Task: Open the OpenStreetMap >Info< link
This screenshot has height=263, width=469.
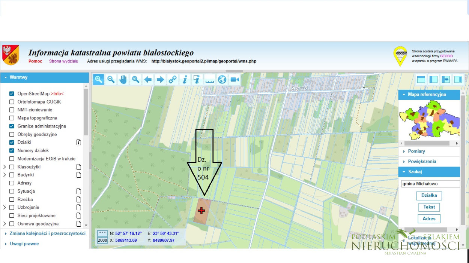Action: tap(57, 94)
